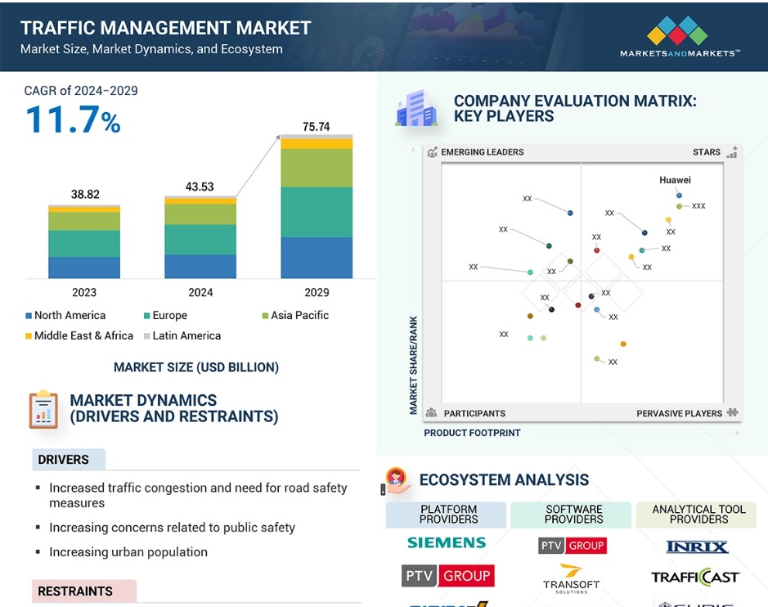Click the clipboard icon beside Market Dynamics
The image size is (768, 607).
43,410
